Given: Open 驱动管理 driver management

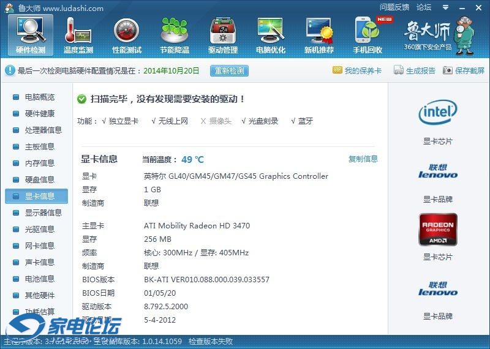Looking at the screenshot, I should [223, 36].
